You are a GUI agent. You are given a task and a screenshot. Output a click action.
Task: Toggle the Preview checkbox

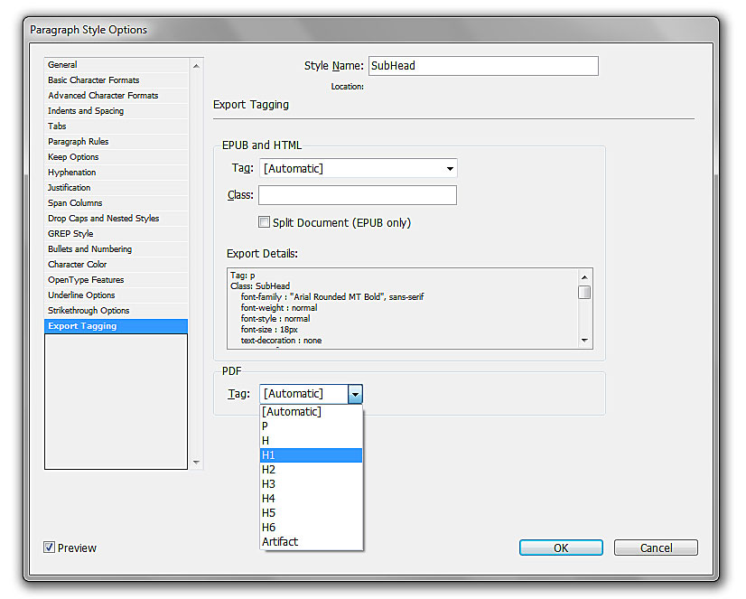click(x=49, y=548)
